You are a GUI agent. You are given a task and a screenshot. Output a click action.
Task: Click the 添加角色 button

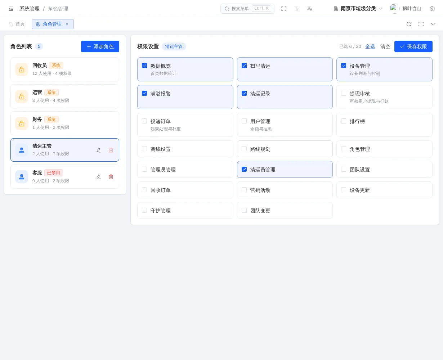(x=100, y=46)
